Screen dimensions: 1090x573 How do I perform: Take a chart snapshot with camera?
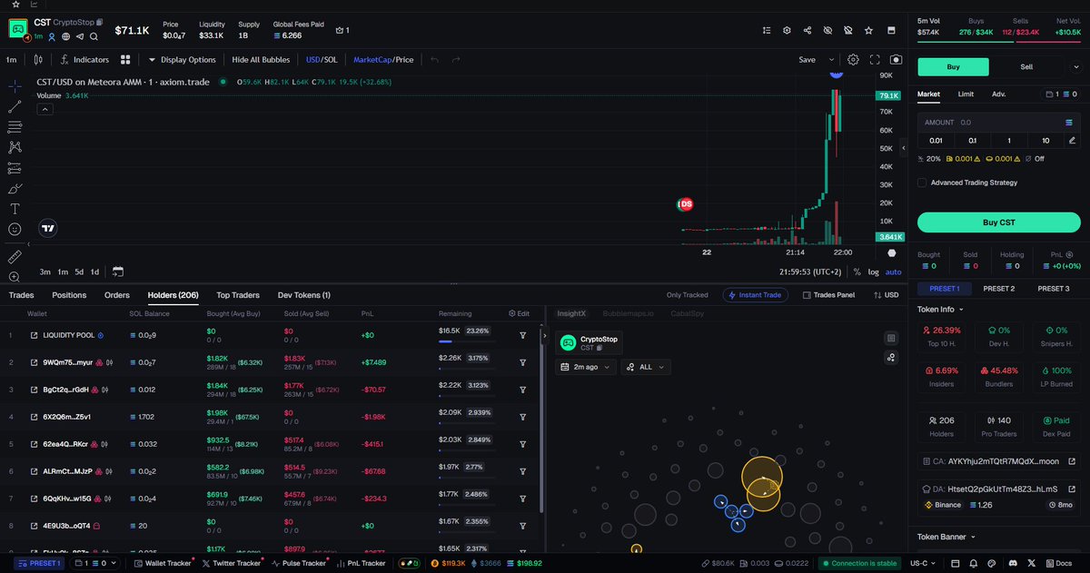(x=897, y=60)
